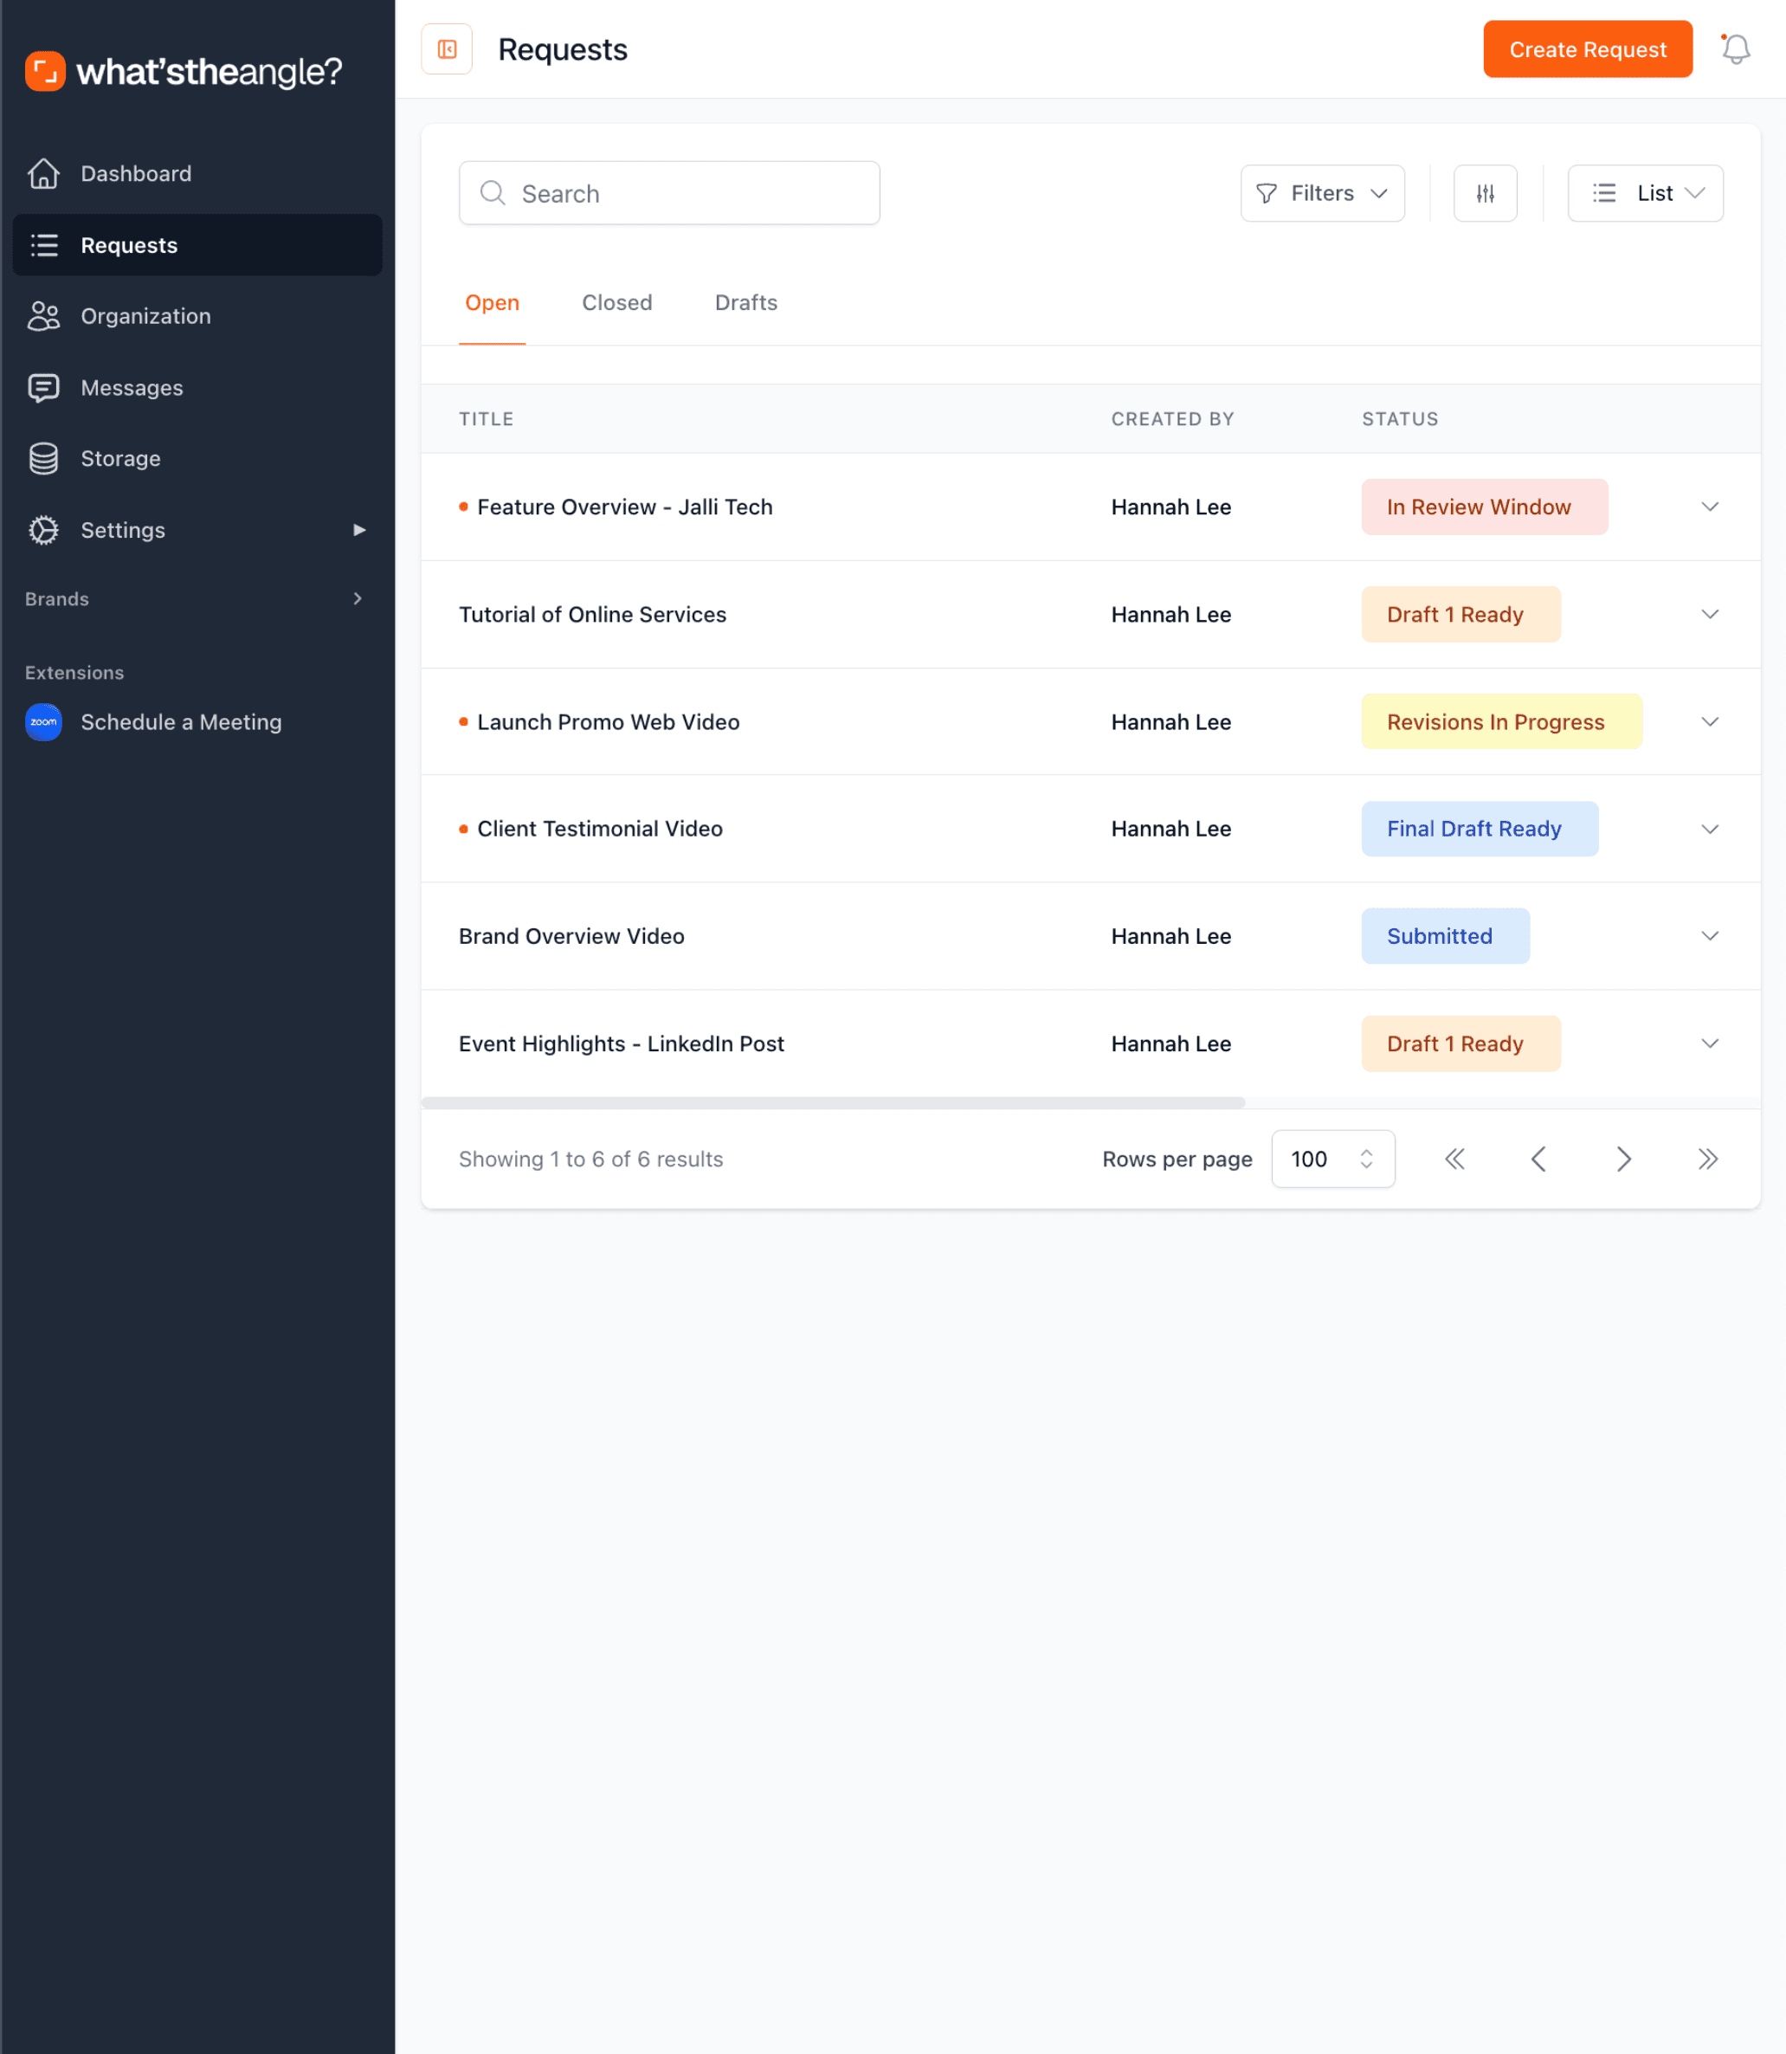Image resolution: width=1786 pixels, height=2054 pixels.
Task: Go to next page arrow
Action: 1622,1159
